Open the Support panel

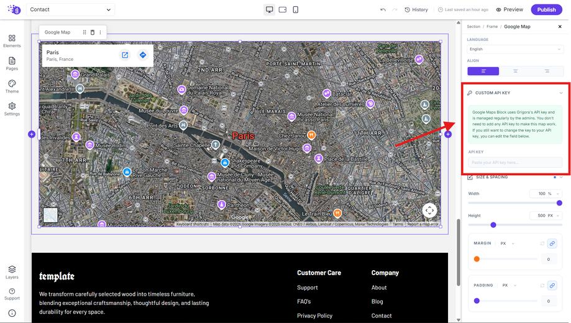12,294
